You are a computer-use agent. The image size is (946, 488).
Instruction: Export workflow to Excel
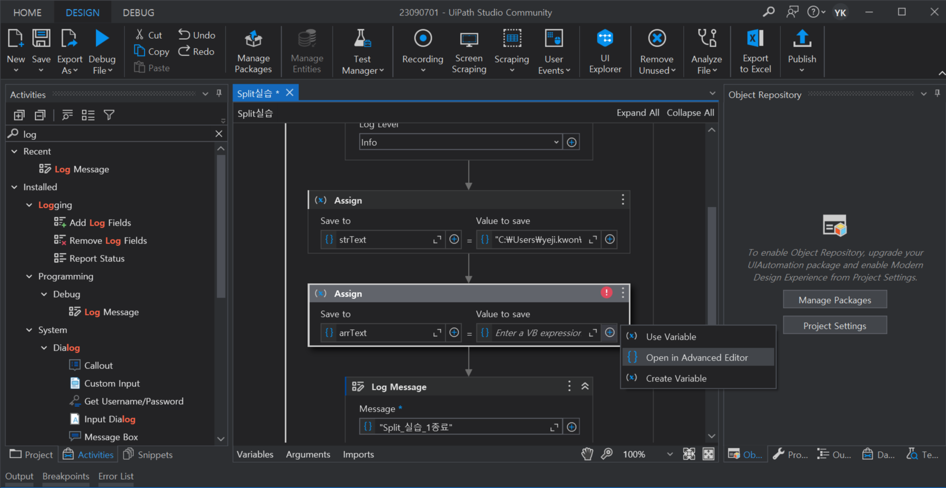pos(755,51)
